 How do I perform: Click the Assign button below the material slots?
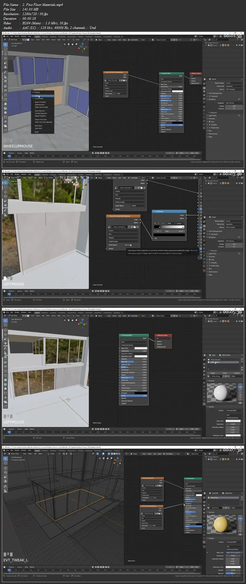(x=213, y=373)
